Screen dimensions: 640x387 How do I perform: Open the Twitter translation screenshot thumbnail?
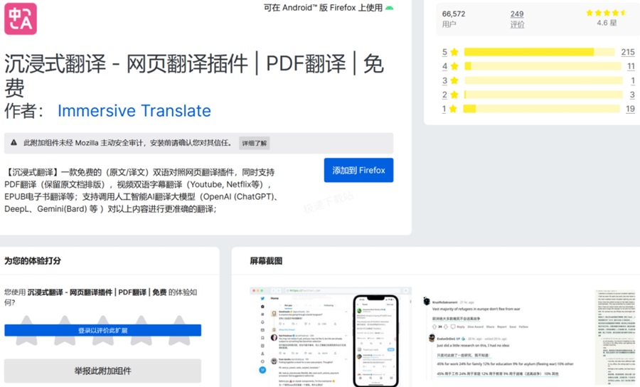pyautogui.click(x=331, y=336)
